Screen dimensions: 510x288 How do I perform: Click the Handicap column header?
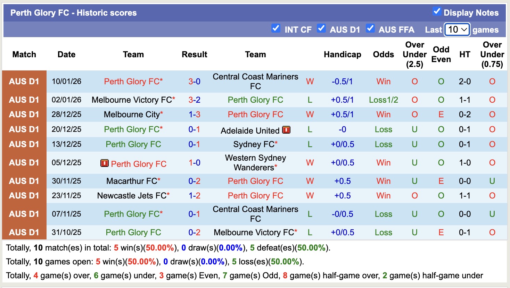click(342, 54)
